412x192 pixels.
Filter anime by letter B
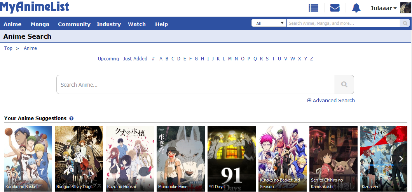pos(167,58)
